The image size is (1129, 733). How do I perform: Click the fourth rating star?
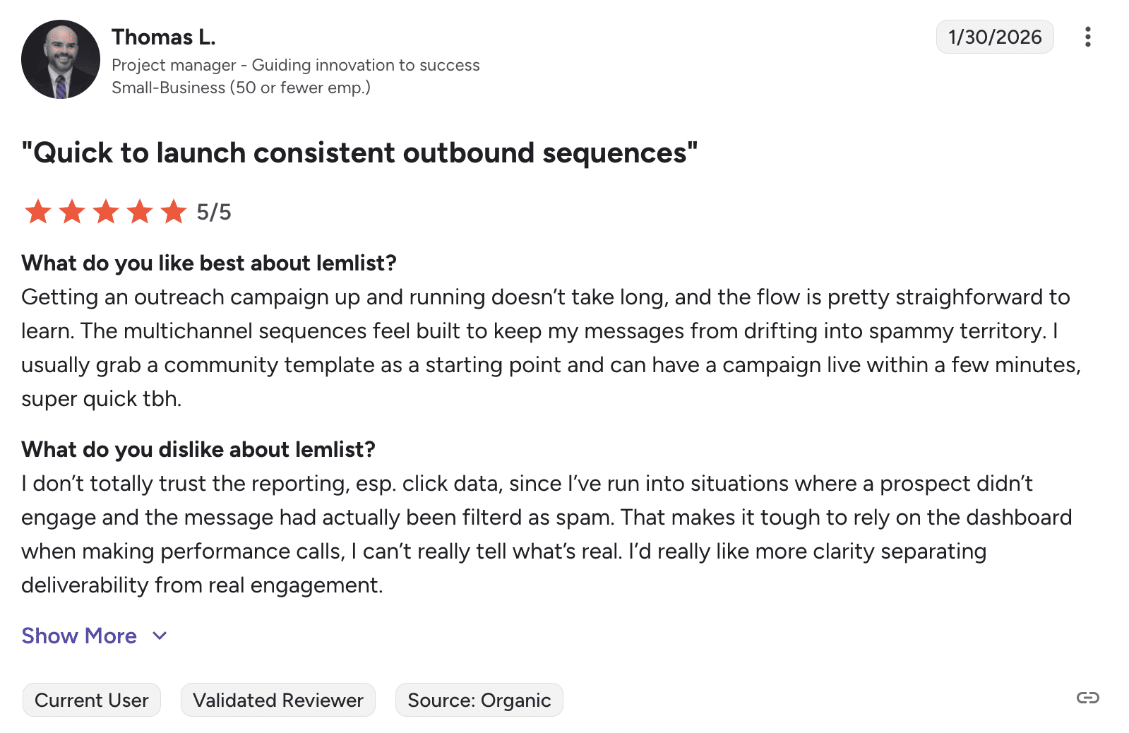pyautogui.click(x=140, y=212)
